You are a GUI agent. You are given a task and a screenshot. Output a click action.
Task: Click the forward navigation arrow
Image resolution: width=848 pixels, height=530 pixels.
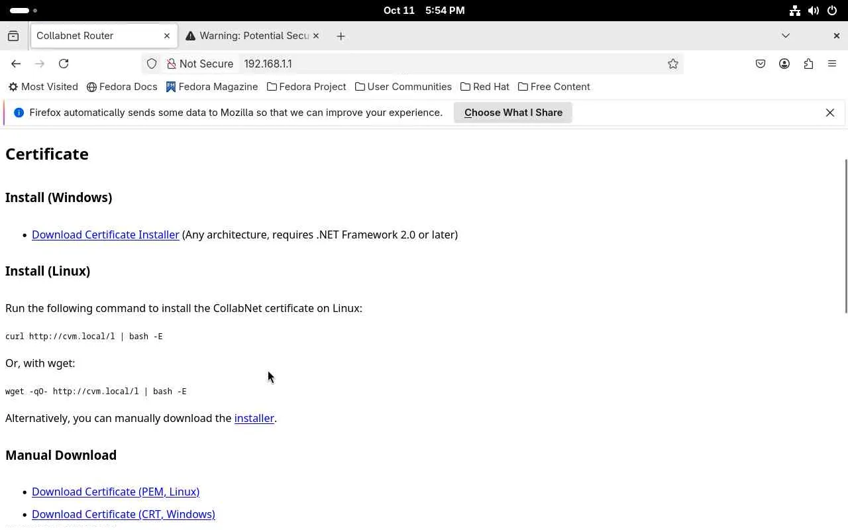40,64
